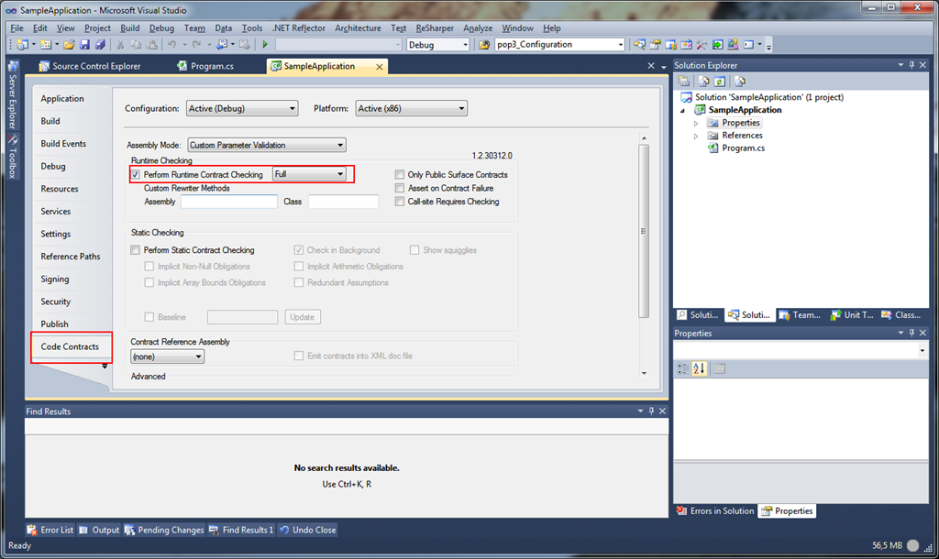Switch to Source Control Explorer tab
939x559 pixels.
click(90, 66)
